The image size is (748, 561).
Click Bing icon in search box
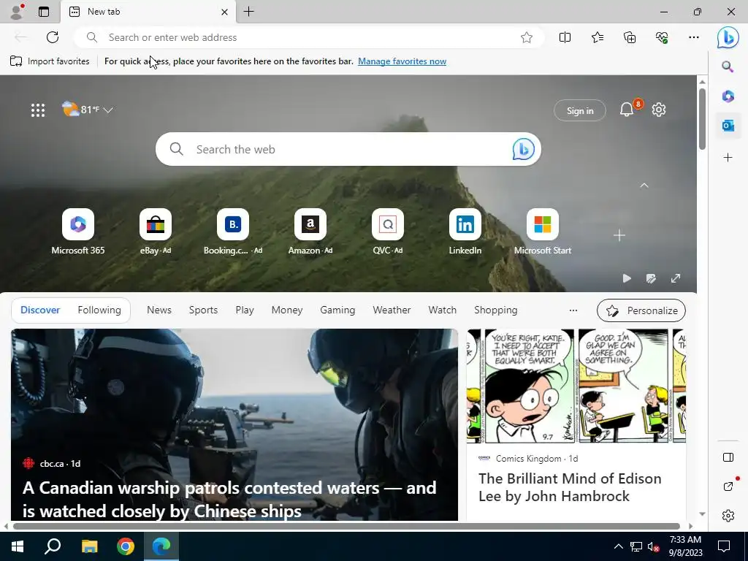(523, 149)
